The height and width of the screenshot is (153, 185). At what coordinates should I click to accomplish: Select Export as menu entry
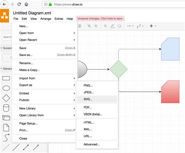tap(44, 85)
